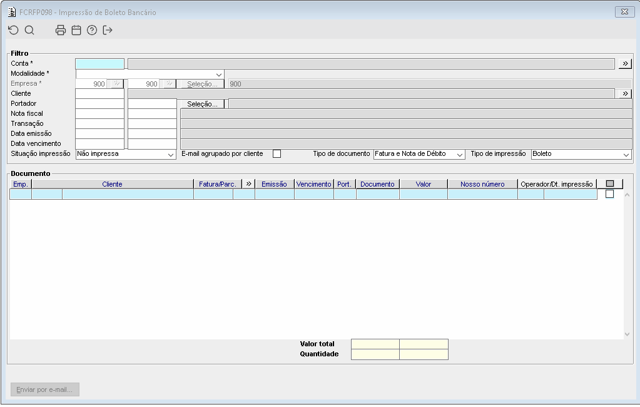Click the lookup arrow button beside Conta
This screenshot has width=640, height=407.
tap(625, 63)
